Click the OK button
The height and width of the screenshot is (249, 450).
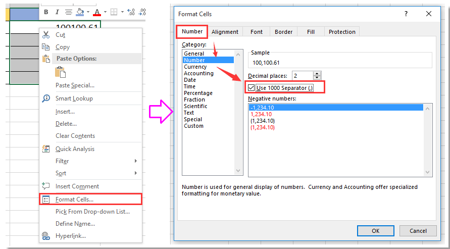point(375,231)
